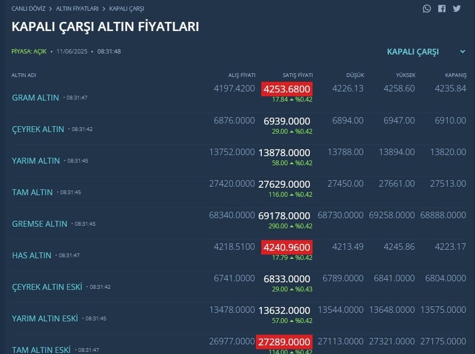This screenshot has height=354, width=475.
Task: Expand the KAPALI ÇARŞI market dropdown chevron
Action: click(x=463, y=51)
